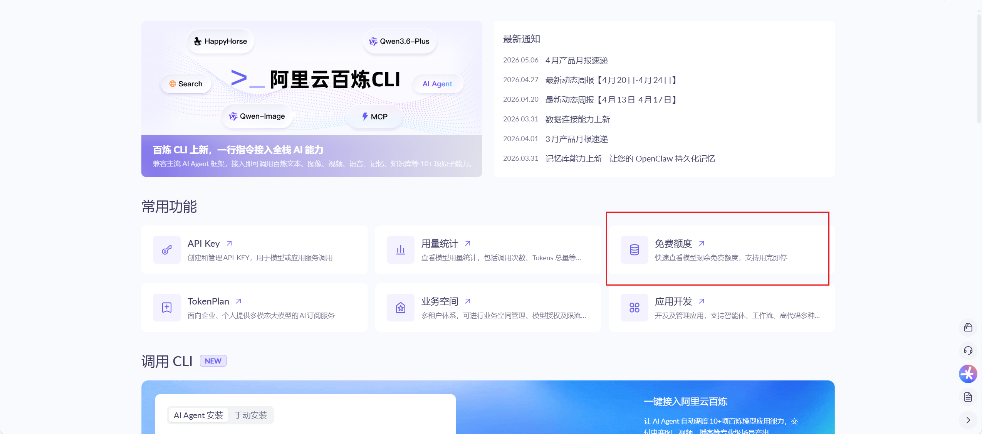Click the API Key key icon
982x434 pixels.
tap(167, 250)
